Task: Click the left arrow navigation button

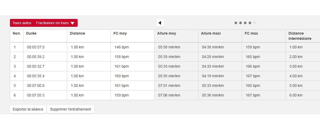Action: 160,23
